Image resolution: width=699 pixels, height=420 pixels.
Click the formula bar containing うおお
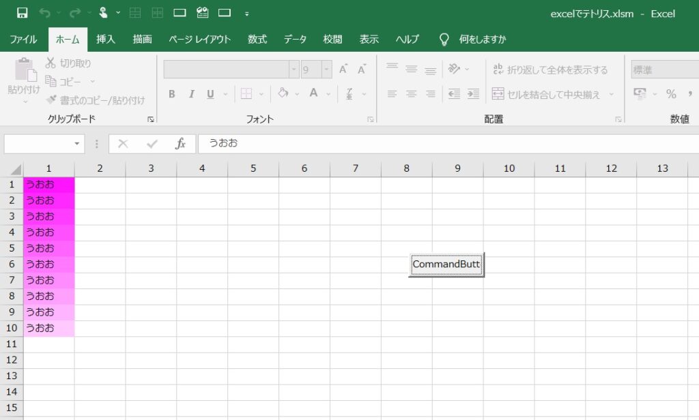pyautogui.click(x=448, y=143)
